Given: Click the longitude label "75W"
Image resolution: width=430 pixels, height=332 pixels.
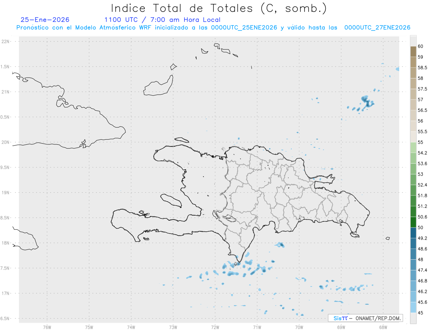Looking at the screenshot, I should point(89,327).
